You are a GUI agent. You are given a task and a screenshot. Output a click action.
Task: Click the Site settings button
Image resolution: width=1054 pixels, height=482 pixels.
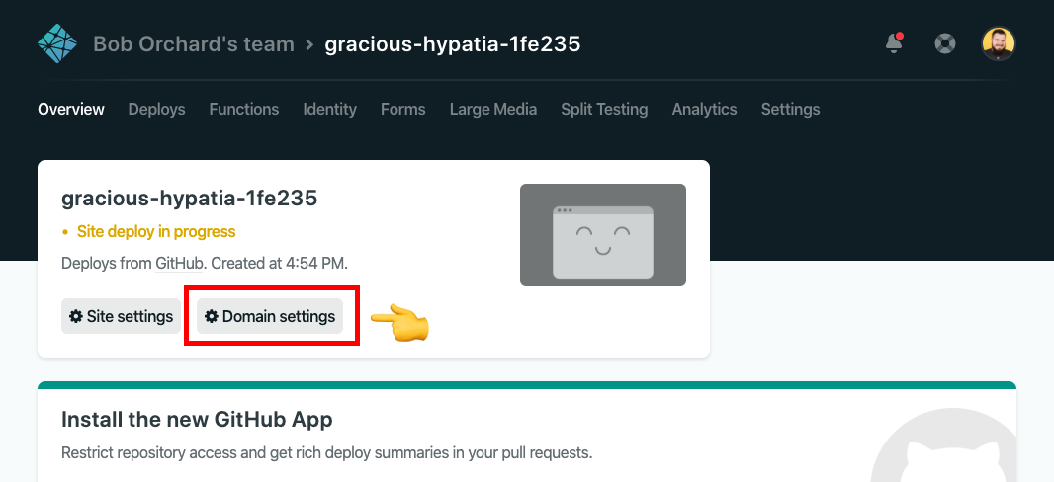point(121,316)
